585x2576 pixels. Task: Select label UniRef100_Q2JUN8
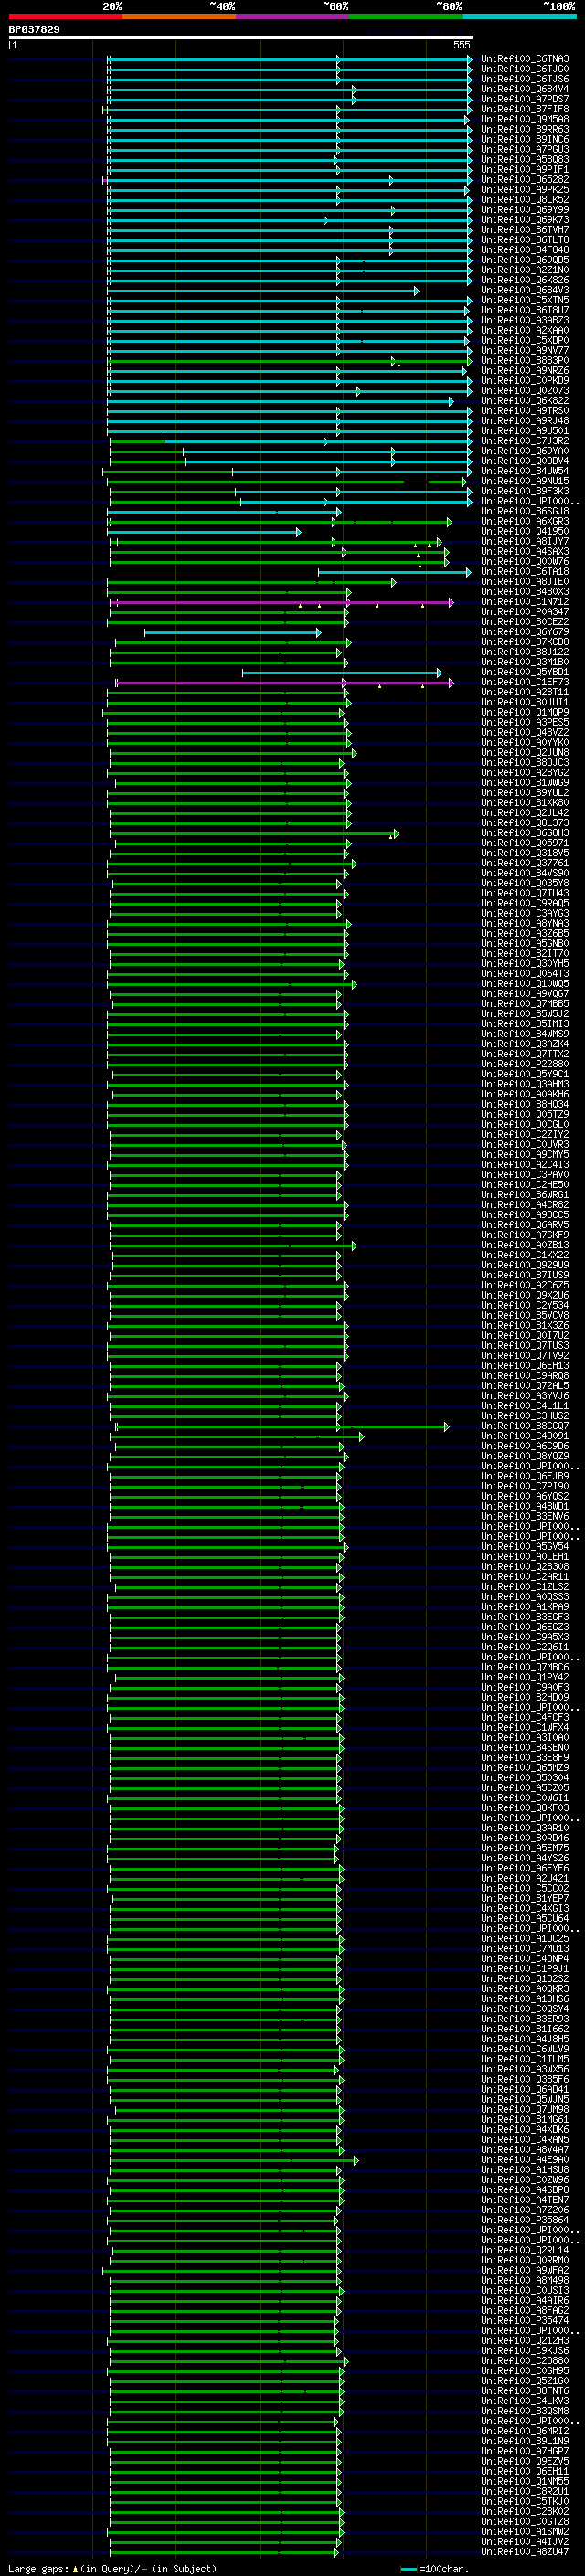coord(525,753)
